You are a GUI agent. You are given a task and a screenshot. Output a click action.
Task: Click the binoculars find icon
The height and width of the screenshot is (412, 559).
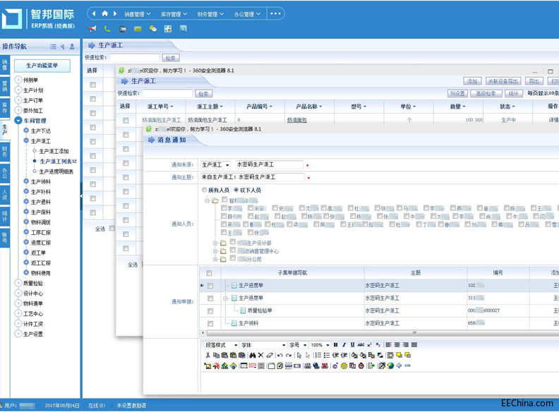coord(253,355)
